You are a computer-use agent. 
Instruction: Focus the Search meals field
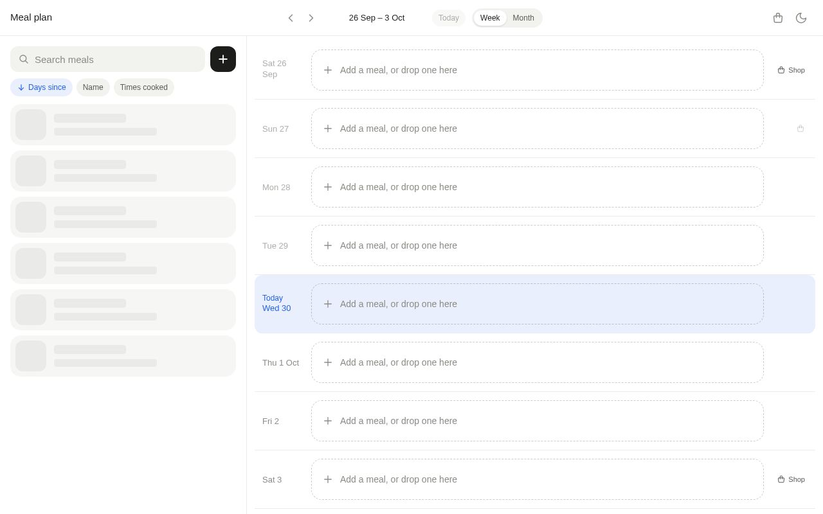pos(107,59)
